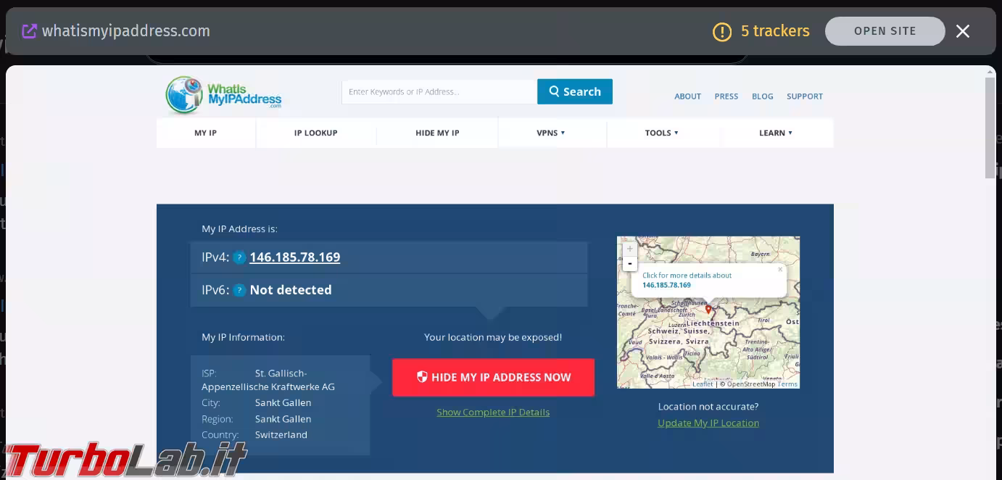1002x480 pixels.
Task: Expand the LEARN dropdown menu
Action: pyautogui.click(x=775, y=133)
